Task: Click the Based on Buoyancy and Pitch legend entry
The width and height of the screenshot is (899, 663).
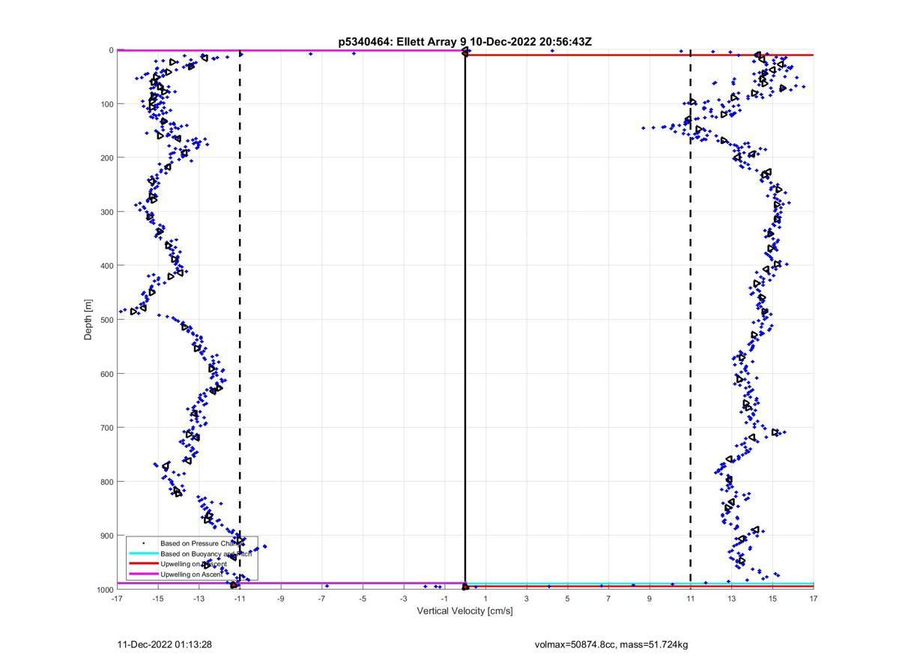Action: pyautogui.click(x=206, y=553)
